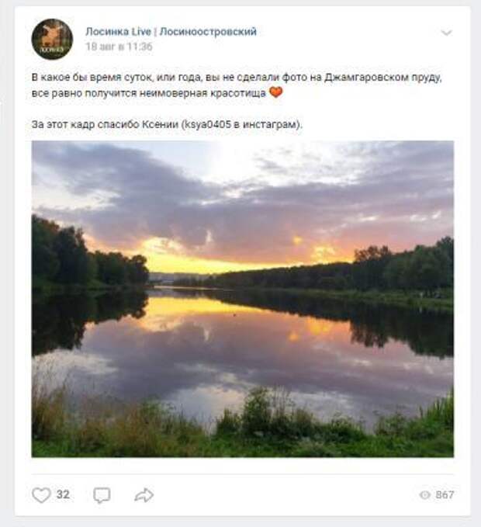This screenshot has height=527, width=481.
Task: Like the post with the heart icon
Action: pyautogui.click(x=41, y=494)
